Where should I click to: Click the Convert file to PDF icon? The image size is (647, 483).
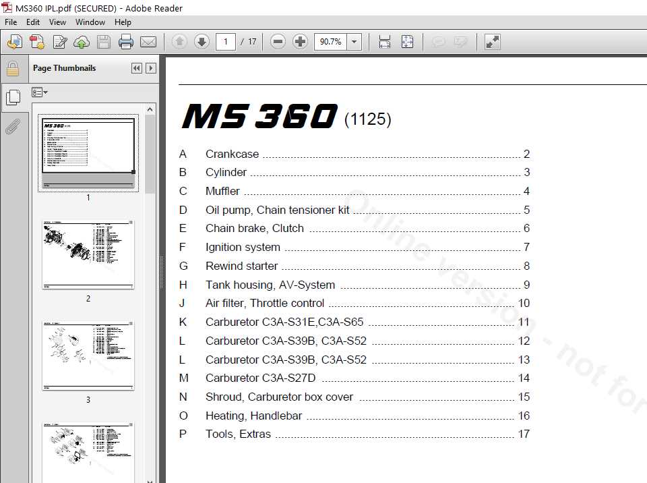(x=38, y=42)
